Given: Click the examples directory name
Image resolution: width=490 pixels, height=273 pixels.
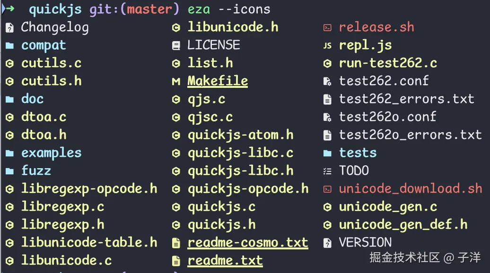Looking at the screenshot, I should [x=51, y=153].
